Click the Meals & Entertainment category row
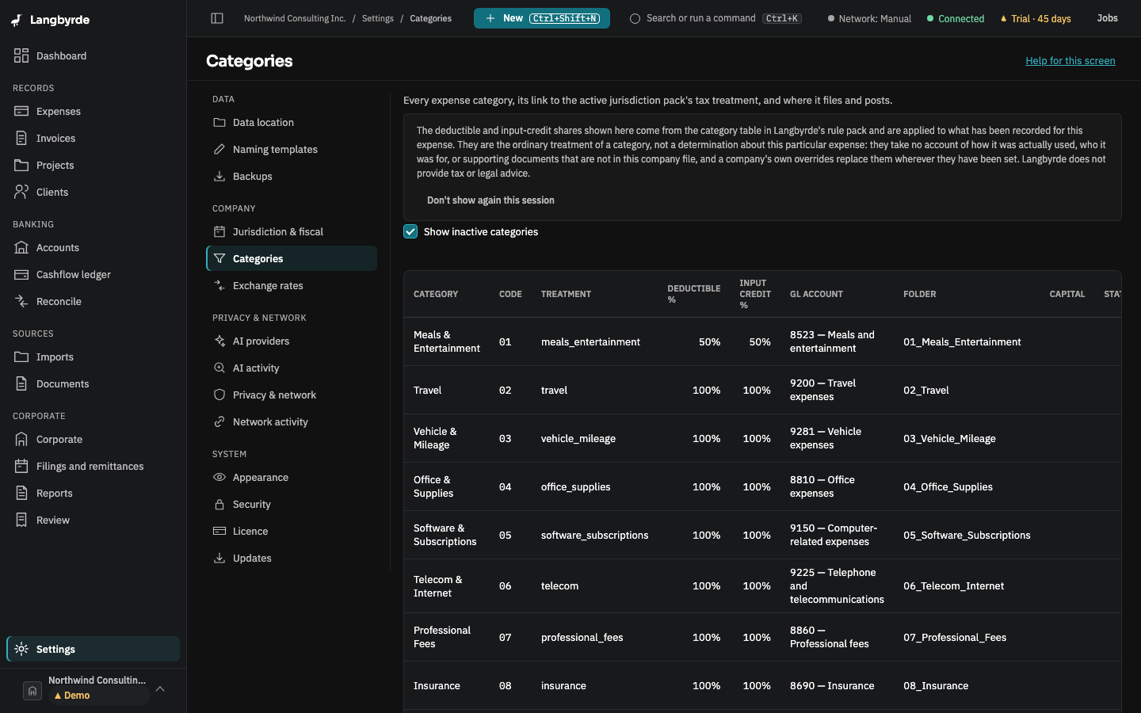Image resolution: width=1141 pixels, height=713 pixels. tap(762, 341)
